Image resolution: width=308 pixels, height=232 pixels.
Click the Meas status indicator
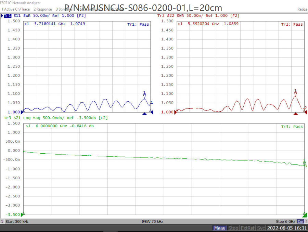click(x=219, y=228)
